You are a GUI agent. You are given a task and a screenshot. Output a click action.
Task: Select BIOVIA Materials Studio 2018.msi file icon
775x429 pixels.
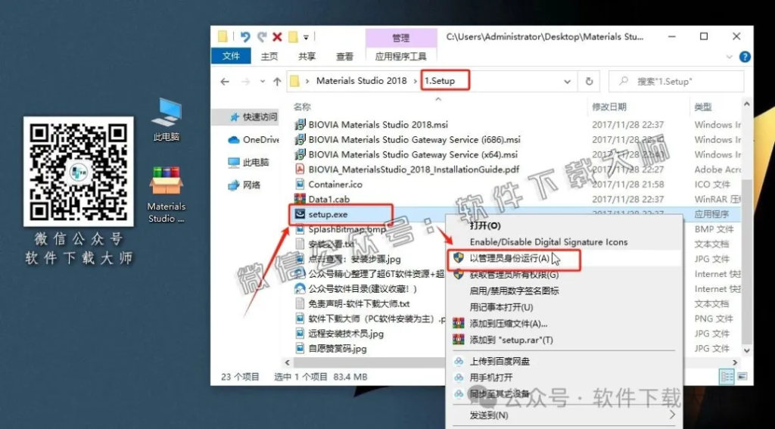[300, 125]
